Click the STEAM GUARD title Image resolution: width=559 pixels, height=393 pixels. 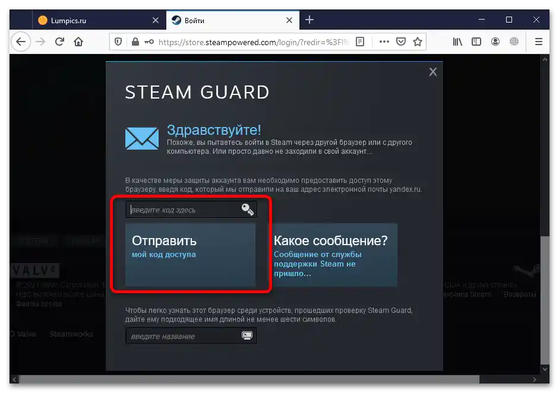(197, 92)
